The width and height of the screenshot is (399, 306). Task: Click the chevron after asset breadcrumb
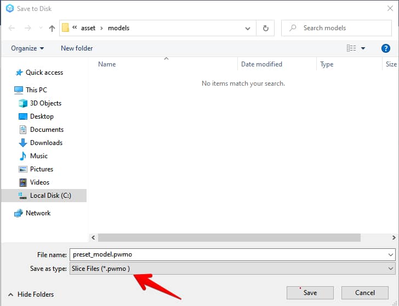tap(101, 28)
